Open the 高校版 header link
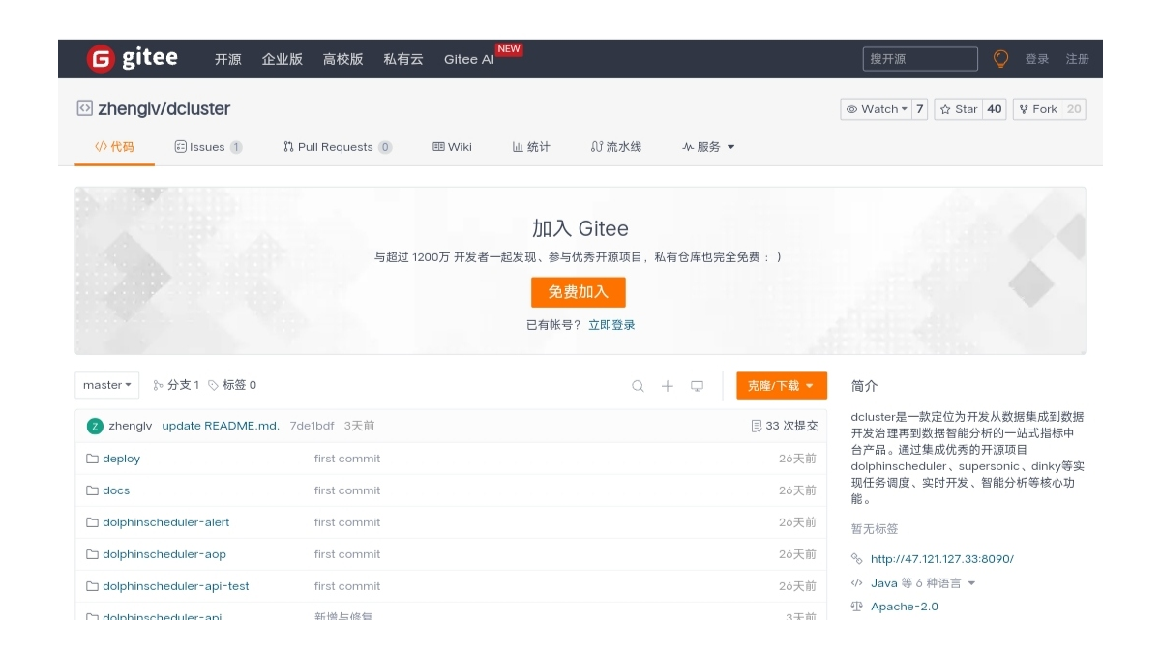The width and height of the screenshot is (1161, 653). coord(342,59)
